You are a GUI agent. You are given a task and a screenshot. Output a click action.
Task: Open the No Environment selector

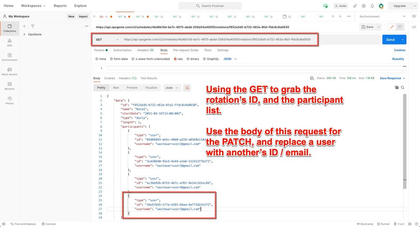click(383, 16)
